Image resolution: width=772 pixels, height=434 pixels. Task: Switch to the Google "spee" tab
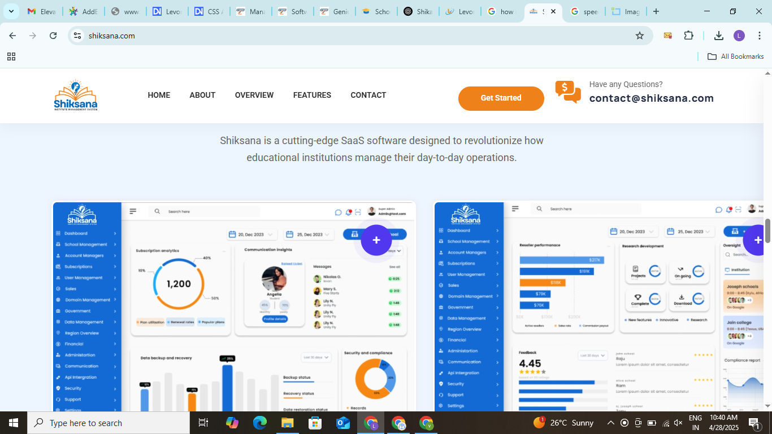pyautogui.click(x=585, y=11)
